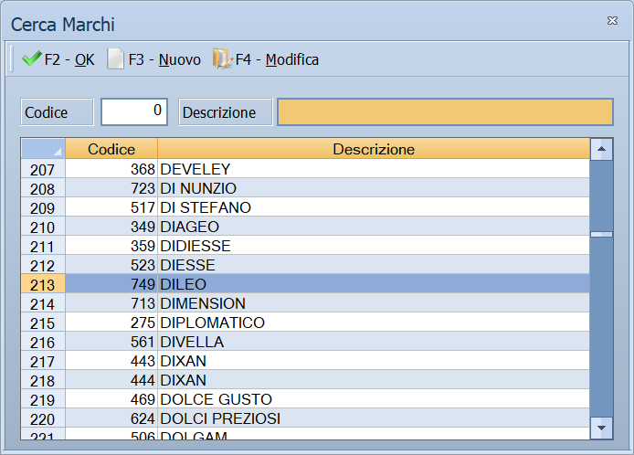Sort by Descrizione column header

pyautogui.click(x=374, y=149)
